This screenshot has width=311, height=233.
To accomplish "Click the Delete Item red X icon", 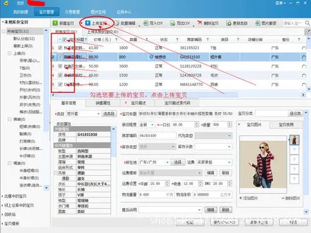I will click(200, 22).
